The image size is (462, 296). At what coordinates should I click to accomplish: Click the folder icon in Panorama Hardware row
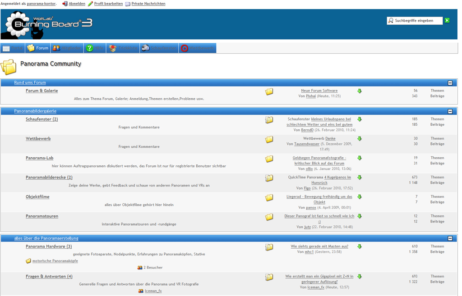pos(269,247)
